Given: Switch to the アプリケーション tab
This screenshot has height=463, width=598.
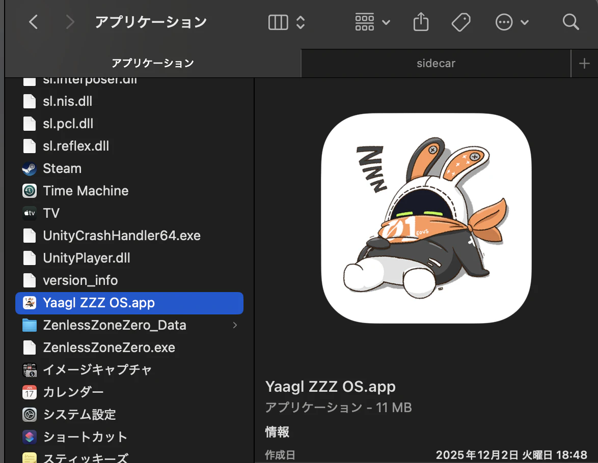Looking at the screenshot, I should click(x=153, y=64).
